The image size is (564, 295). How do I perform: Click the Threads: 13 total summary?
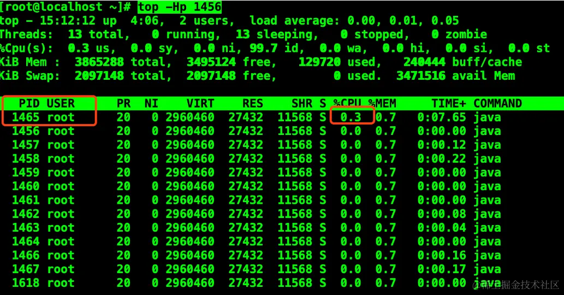point(64,34)
